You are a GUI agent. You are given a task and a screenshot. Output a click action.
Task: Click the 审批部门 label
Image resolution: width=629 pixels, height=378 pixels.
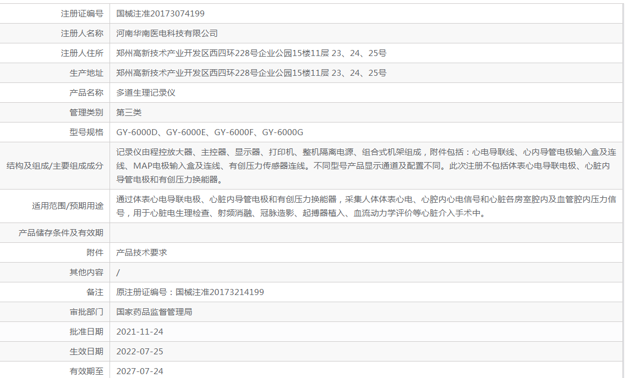coord(86,312)
